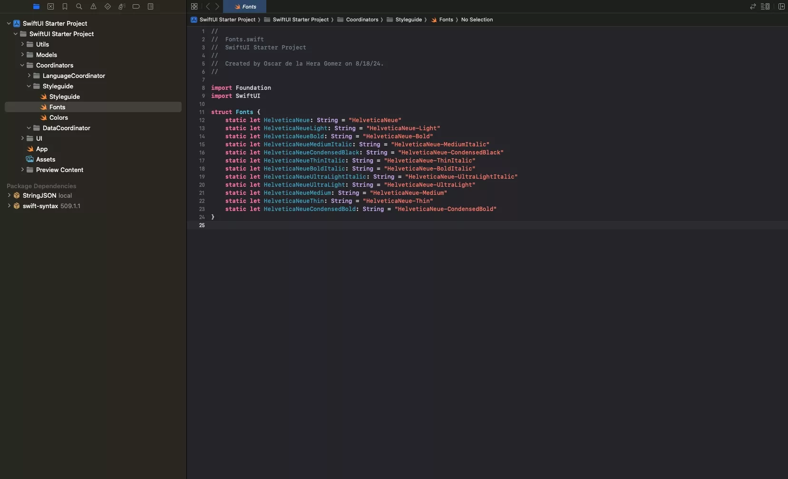Open the App swift file
The height and width of the screenshot is (479, 788).
41,149
